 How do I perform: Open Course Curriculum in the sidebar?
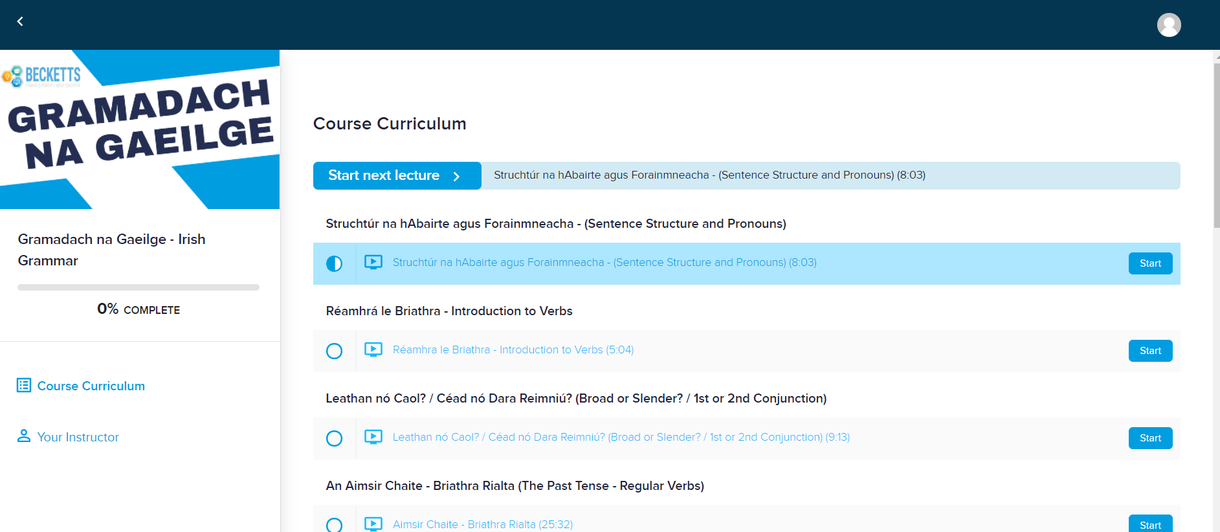click(91, 386)
